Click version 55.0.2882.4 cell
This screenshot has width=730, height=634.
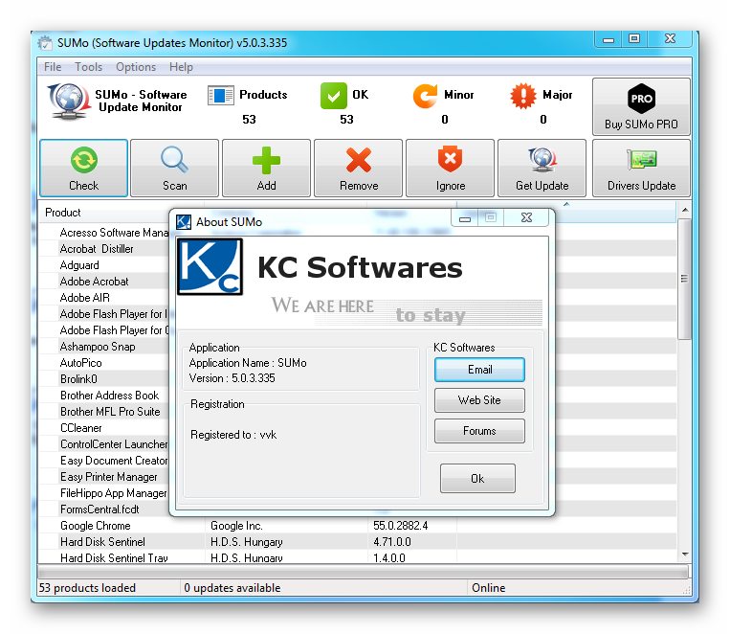click(400, 526)
